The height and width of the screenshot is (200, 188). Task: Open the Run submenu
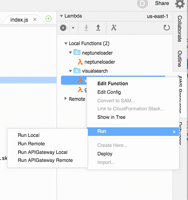[133, 131]
